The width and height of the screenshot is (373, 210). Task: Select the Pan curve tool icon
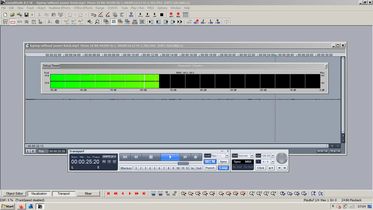coord(74,22)
